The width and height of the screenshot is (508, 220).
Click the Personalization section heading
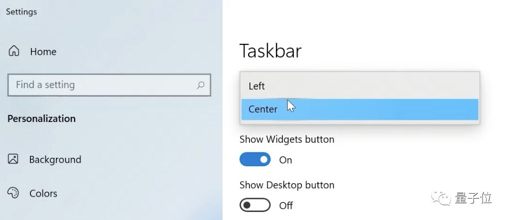tap(41, 118)
